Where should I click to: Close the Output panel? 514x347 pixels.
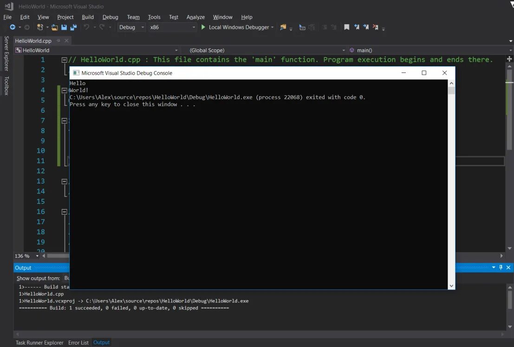click(508, 267)
